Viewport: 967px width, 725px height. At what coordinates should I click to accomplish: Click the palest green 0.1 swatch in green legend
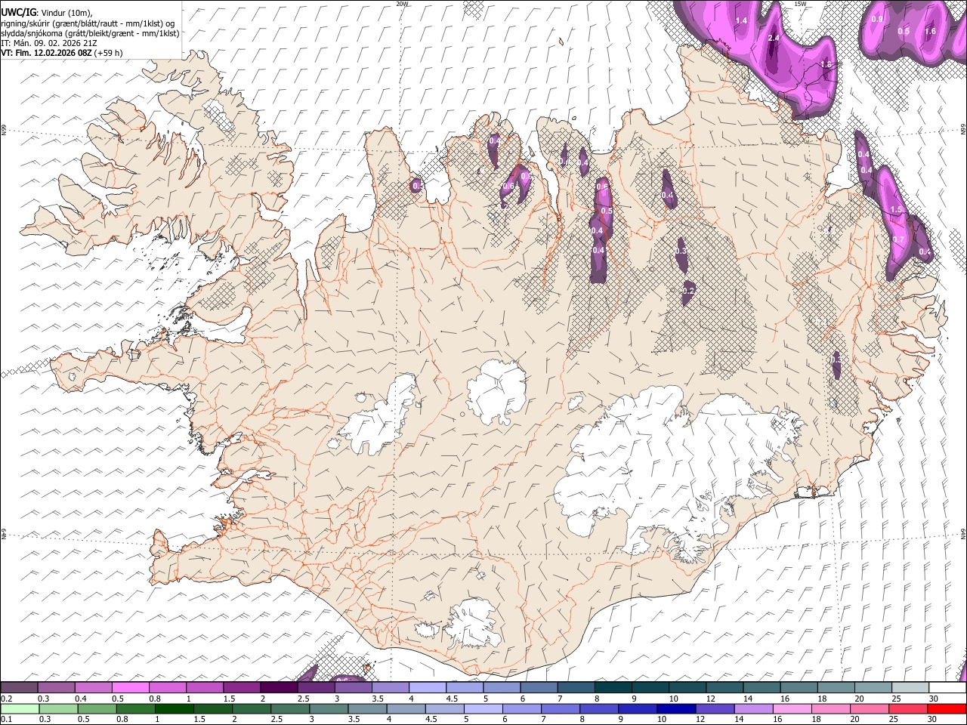coord(20,709)
